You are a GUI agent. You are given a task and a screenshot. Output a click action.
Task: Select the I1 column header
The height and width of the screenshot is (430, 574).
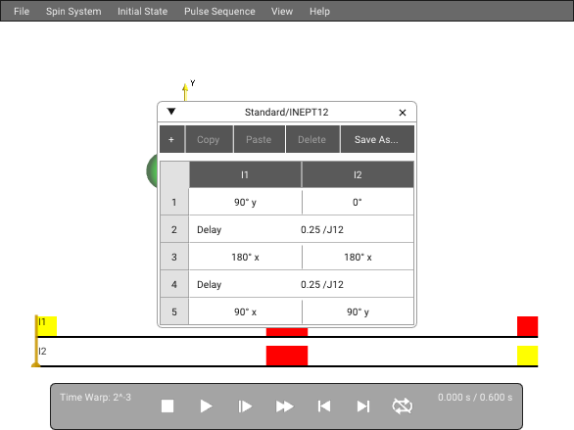(x=245, y=174)
